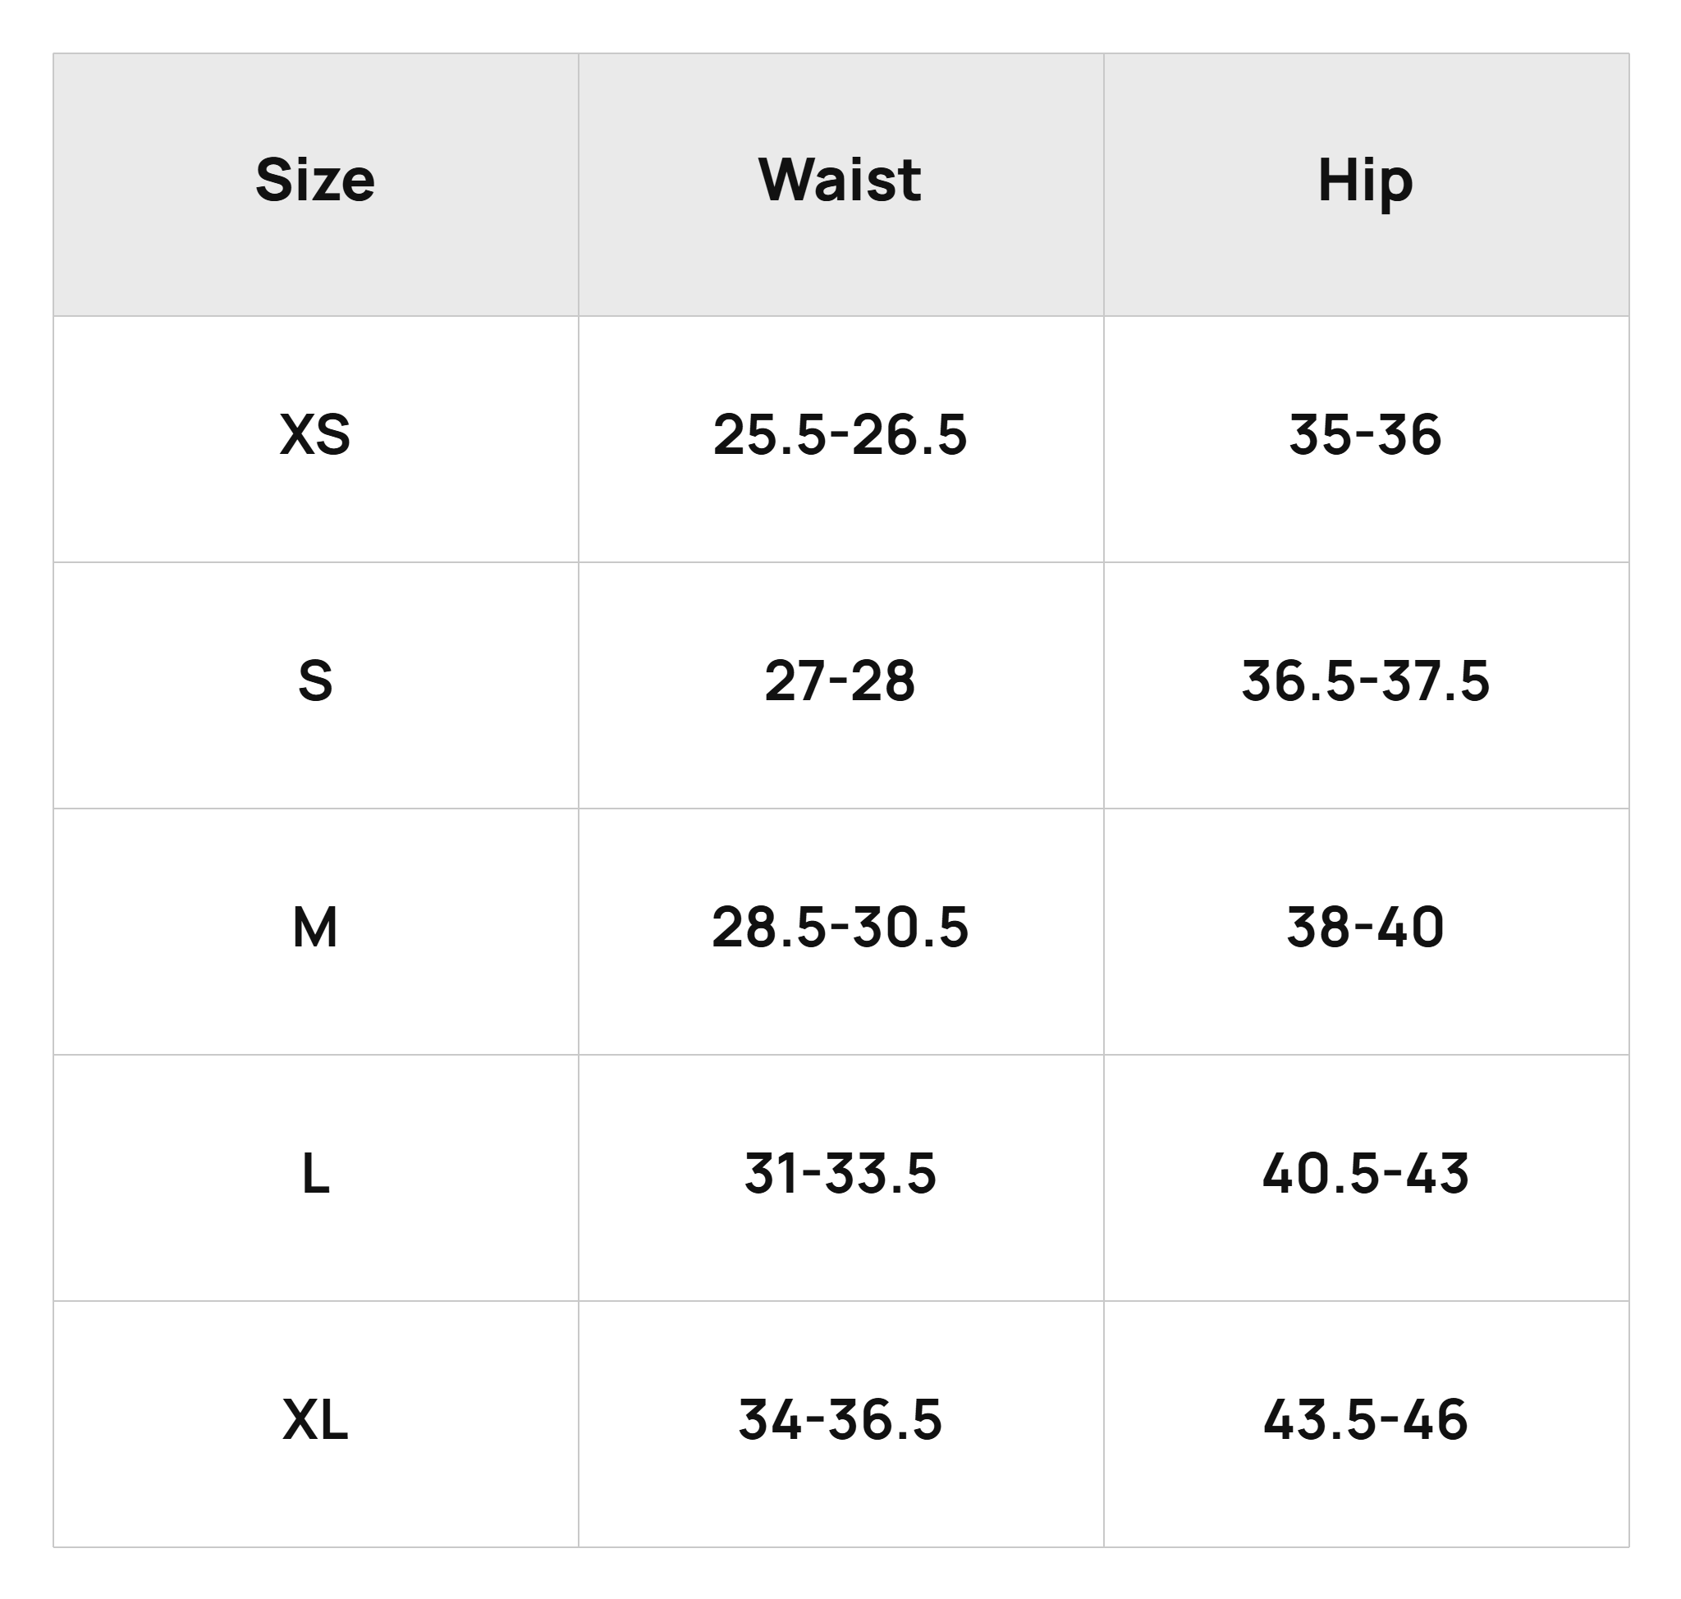
Task: Click the Hip column header
Action: coord(1366,184)
